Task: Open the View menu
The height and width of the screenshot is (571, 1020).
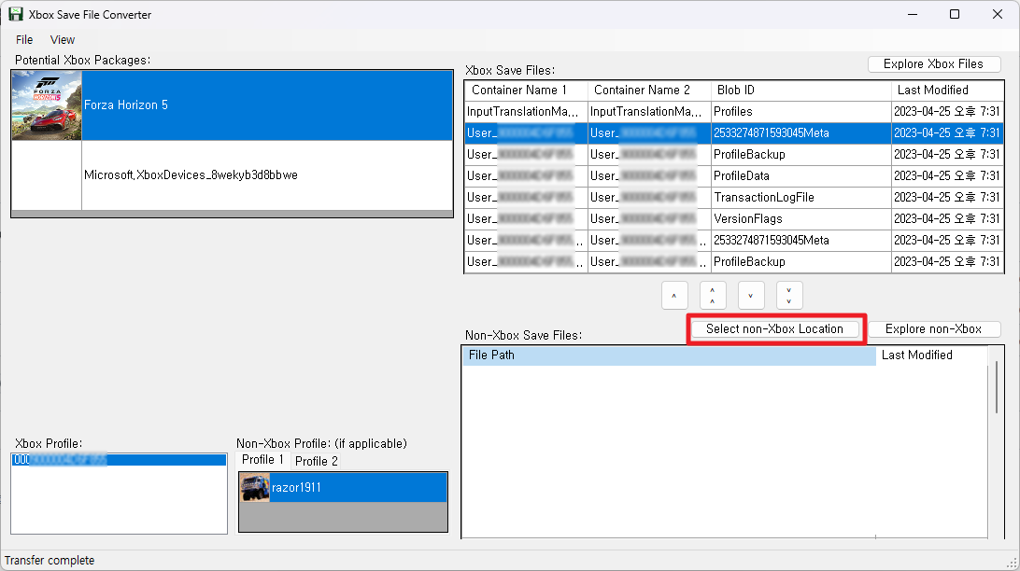Action: pos(63,39)
